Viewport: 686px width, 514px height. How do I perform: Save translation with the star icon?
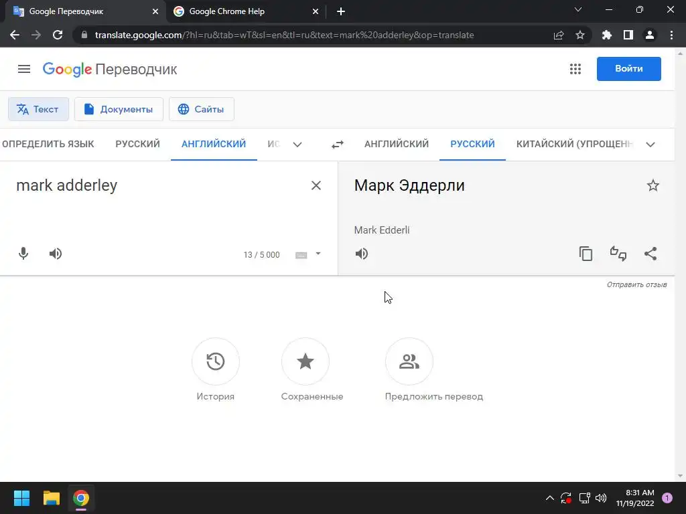(653, 185)
